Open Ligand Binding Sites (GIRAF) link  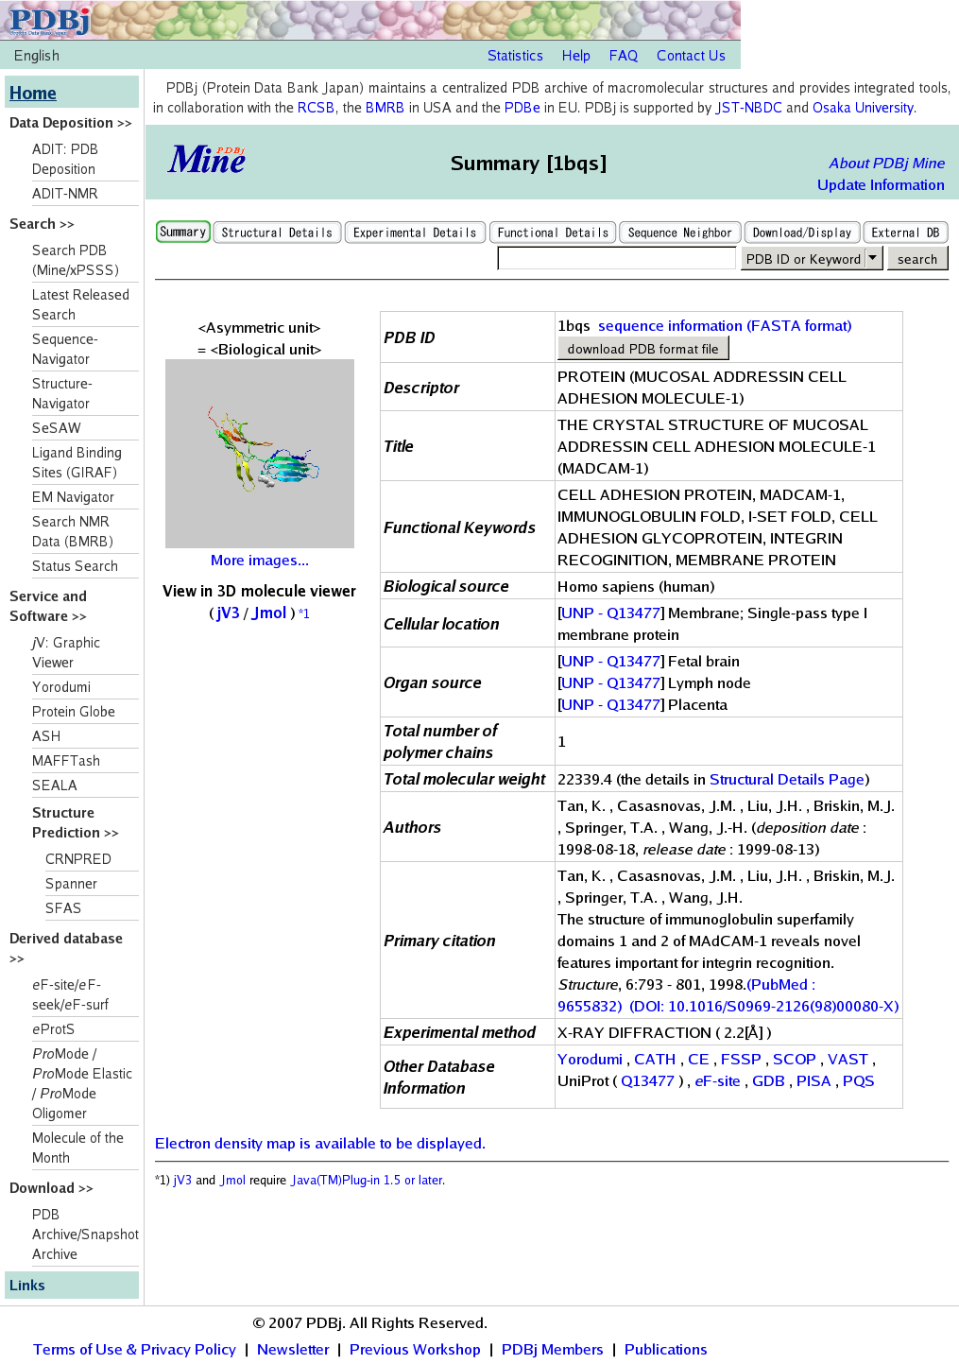(77, 462)
